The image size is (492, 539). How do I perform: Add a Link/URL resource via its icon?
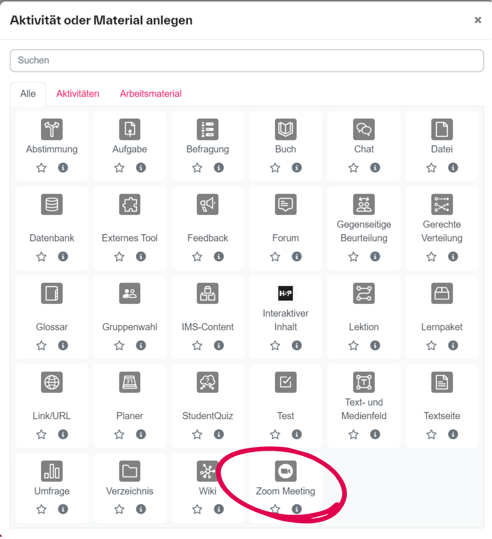(x=52, y=382)
